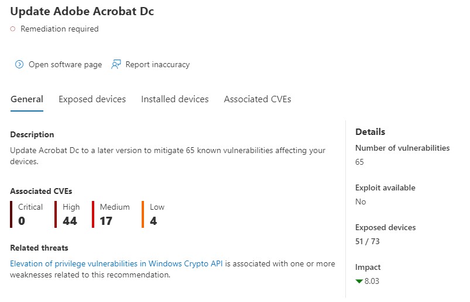Select the High CVE count 44
The height and width of the screenshot is (302, 470).
(70, 221)
